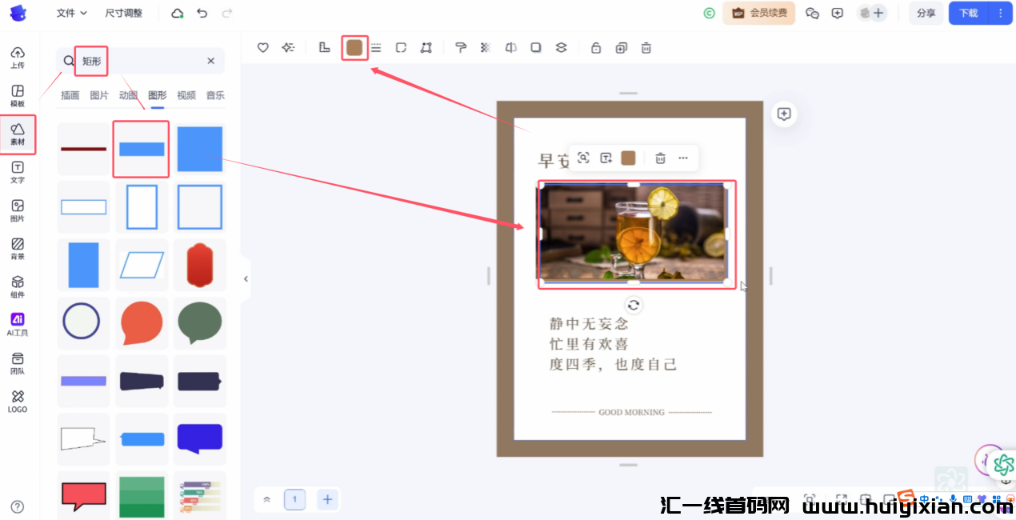Delete the selection with the trash toolbar icon
This screenshot has height=520, width=1016.
tap(646, 47)
